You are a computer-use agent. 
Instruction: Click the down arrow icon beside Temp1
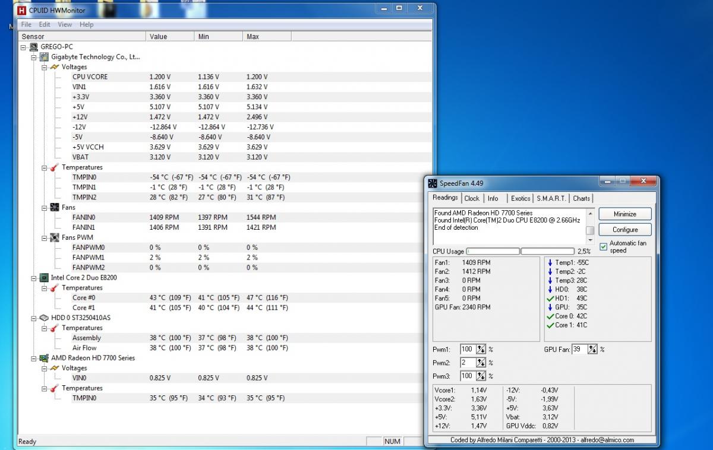pos(550,262)
